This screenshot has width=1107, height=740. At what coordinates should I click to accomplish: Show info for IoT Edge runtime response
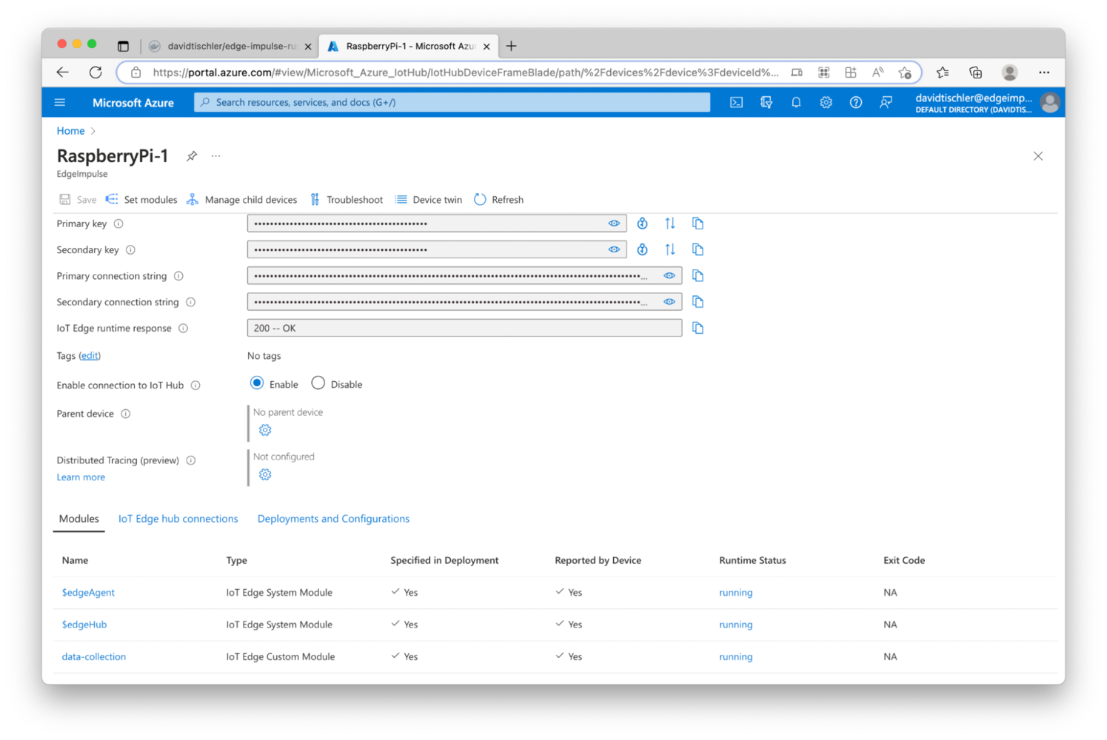pyautogui.click(x=183, y=329)
